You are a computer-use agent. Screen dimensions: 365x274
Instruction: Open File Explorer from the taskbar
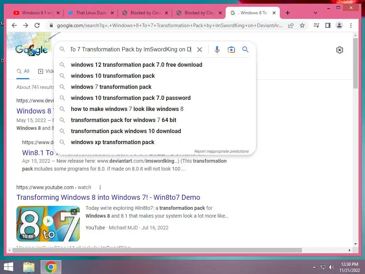pos(29,267)
